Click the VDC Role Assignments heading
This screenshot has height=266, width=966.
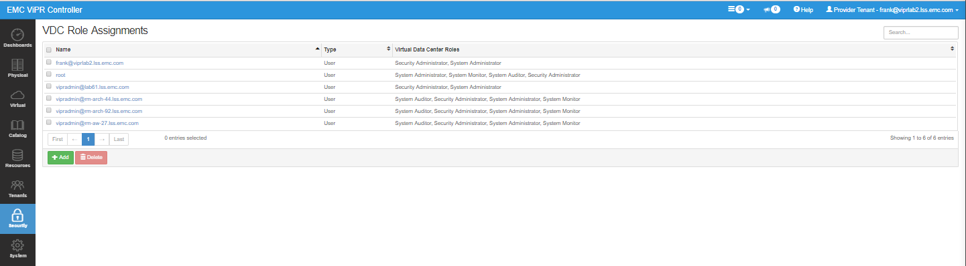coord(95,31)
